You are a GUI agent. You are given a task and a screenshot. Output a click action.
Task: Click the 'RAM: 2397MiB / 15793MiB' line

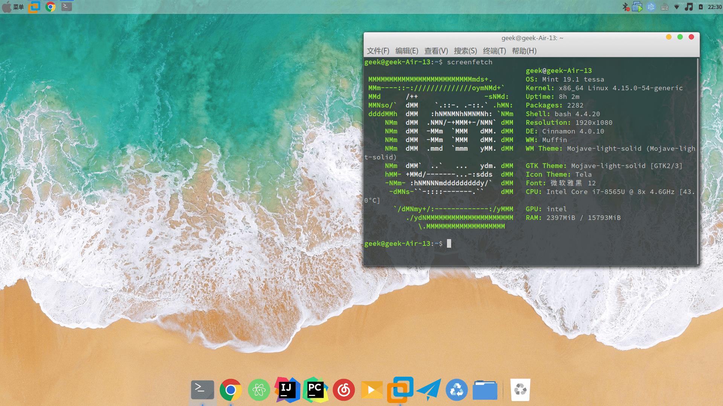[x=573, y=218]
